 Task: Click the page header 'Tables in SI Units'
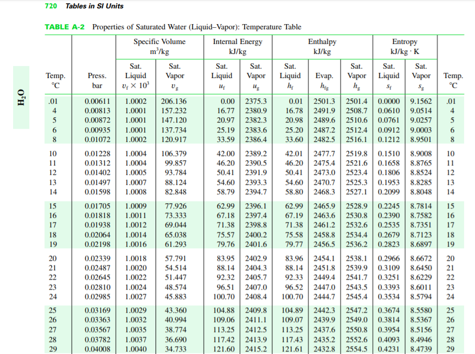tap(94, 6)
